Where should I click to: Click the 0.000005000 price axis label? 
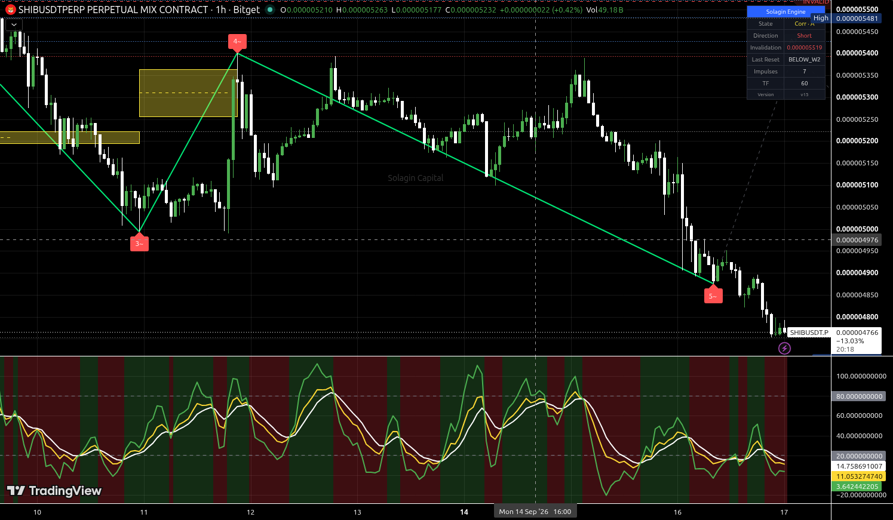857,229
